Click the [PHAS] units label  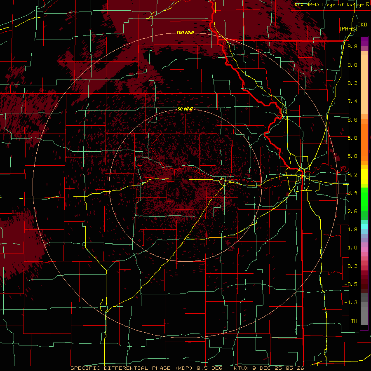point(348,28)
